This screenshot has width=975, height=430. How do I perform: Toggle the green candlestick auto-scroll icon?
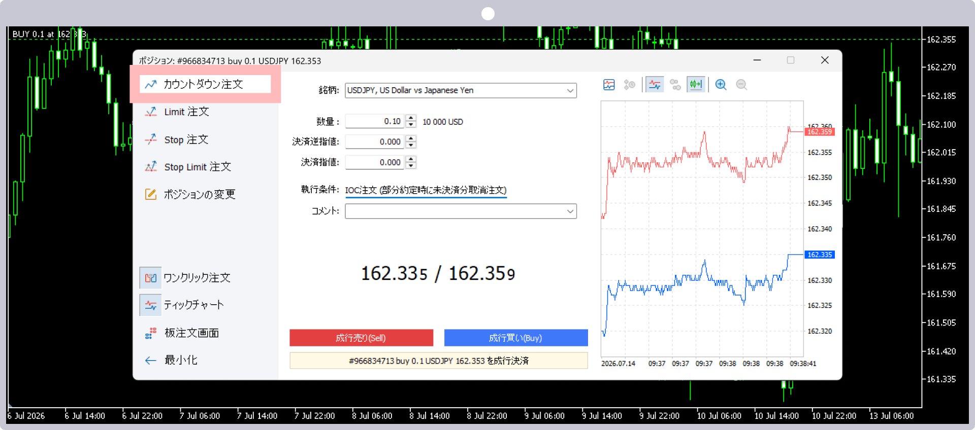coord(696,85)
